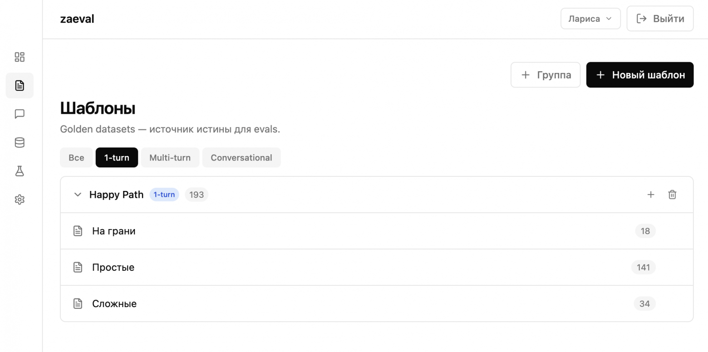Log out with the Выйти button
708x352 pixels.
[660, 19]
